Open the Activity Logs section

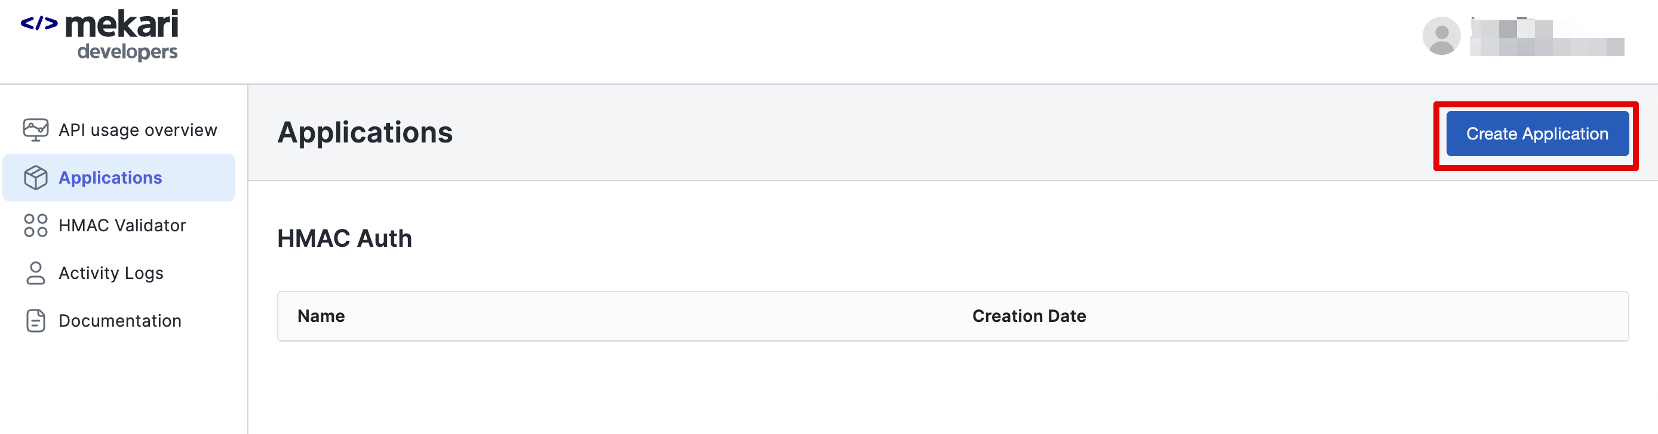tap(110, 273)
